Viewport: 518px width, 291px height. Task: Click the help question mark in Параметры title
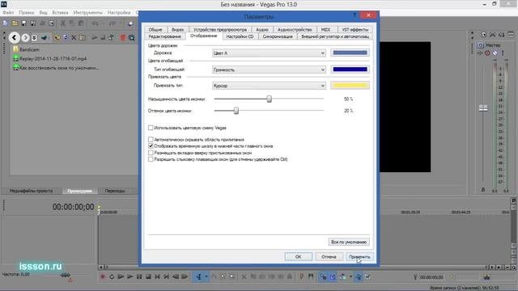(x=355, y=15)
